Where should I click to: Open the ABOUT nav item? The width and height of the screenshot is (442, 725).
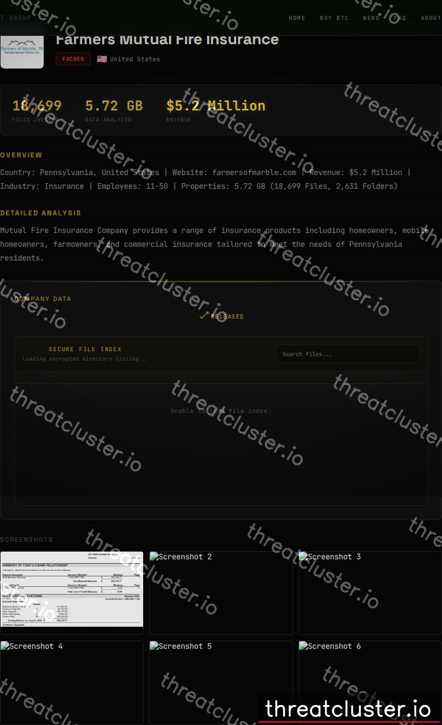(431, 18)
